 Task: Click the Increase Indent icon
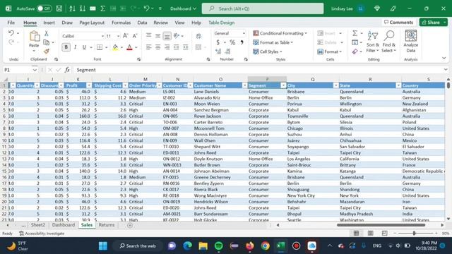coord(185,47)
